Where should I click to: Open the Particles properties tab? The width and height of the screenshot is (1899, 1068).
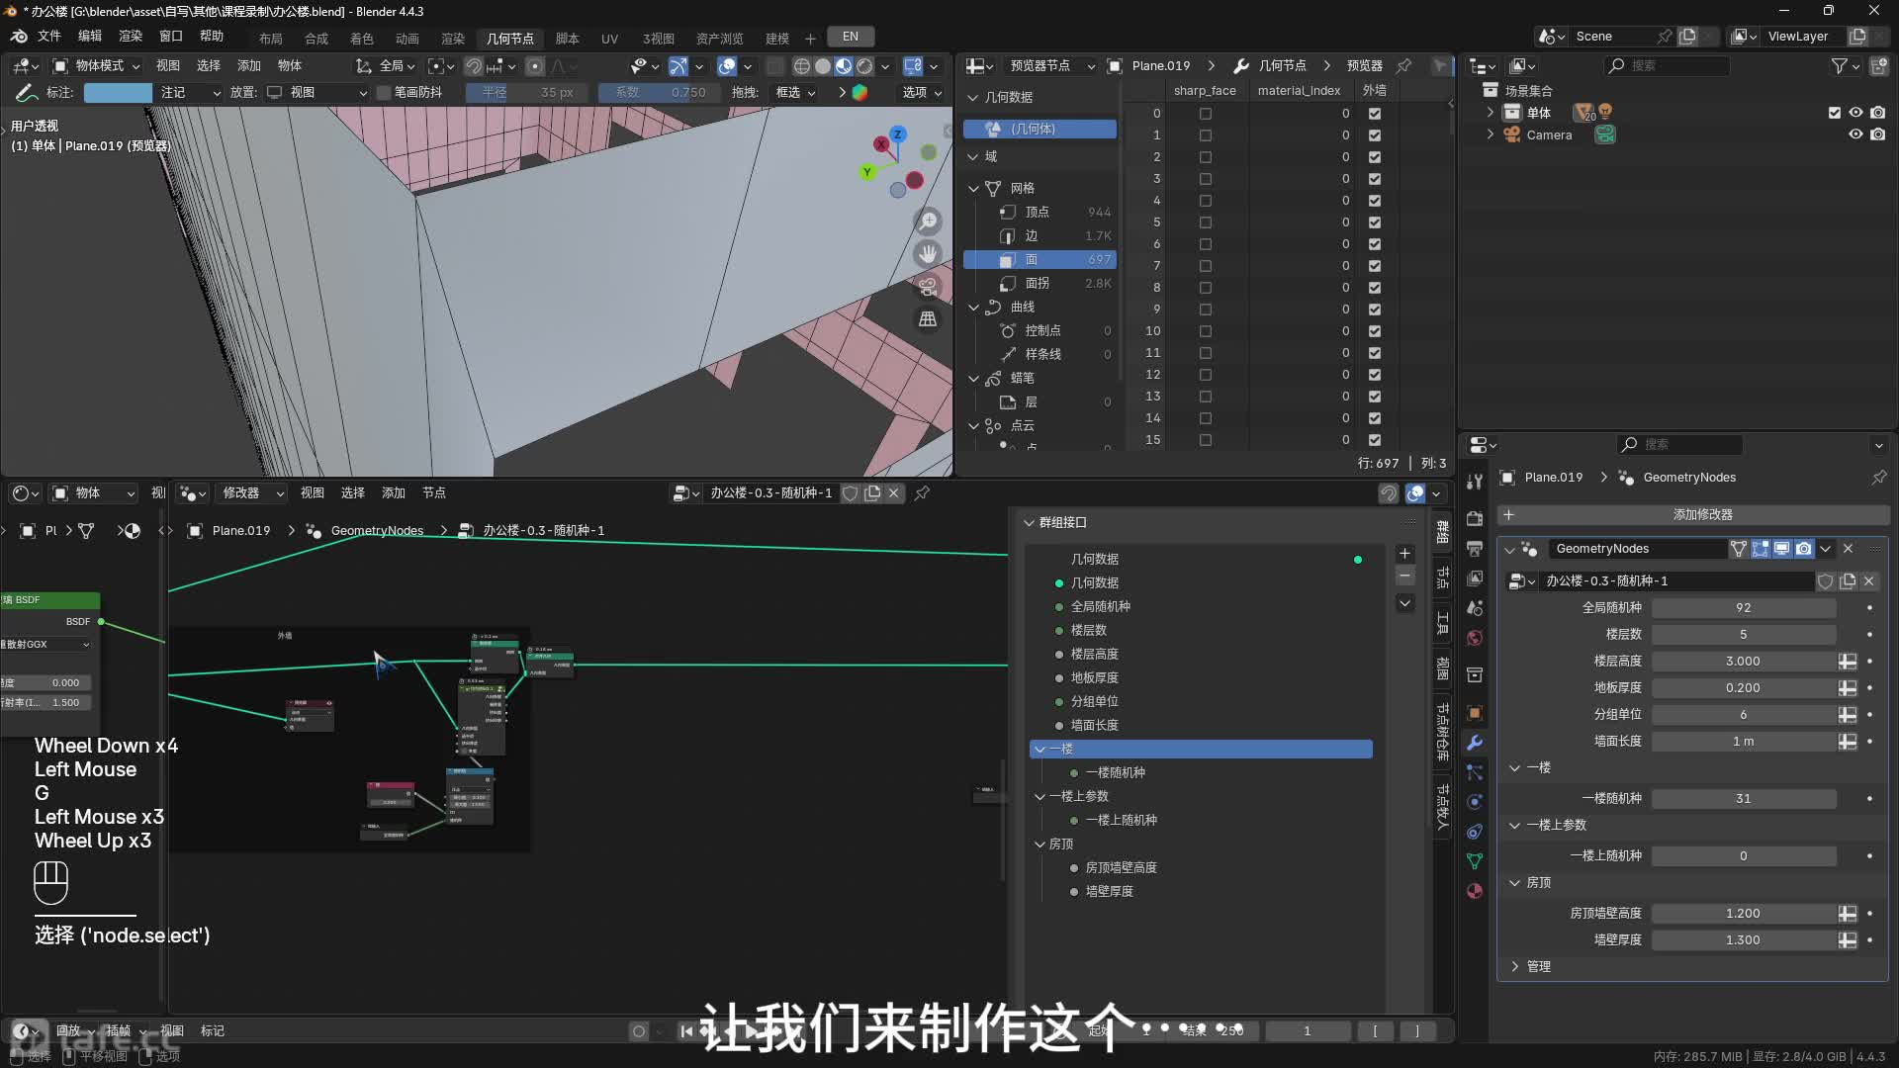(1475, 772)
